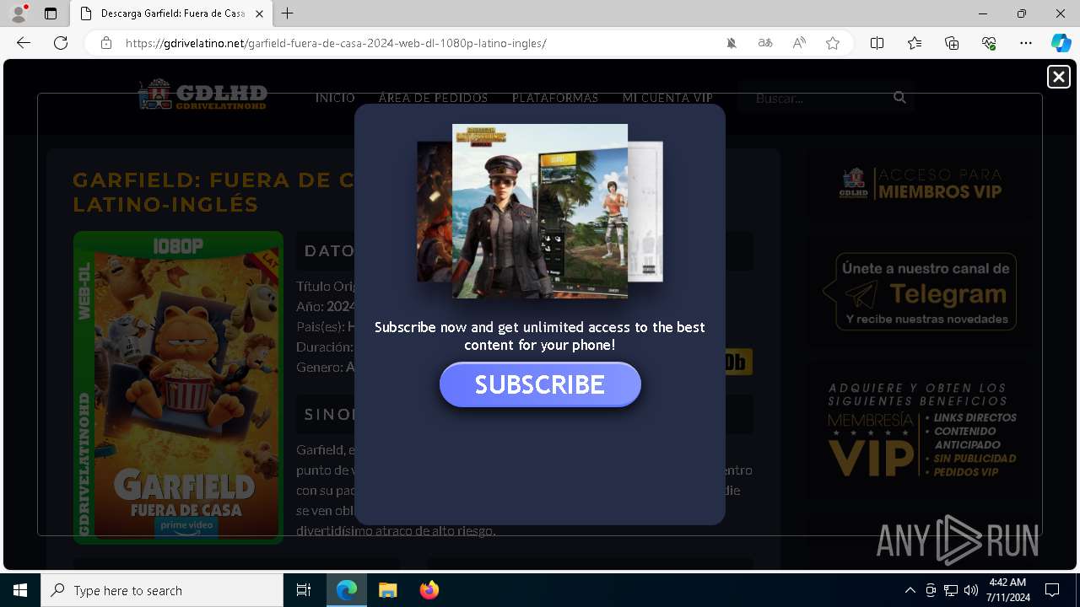The image size is (1080, 607).
Task: Open a new browser tab
Action: coord(288,13)
